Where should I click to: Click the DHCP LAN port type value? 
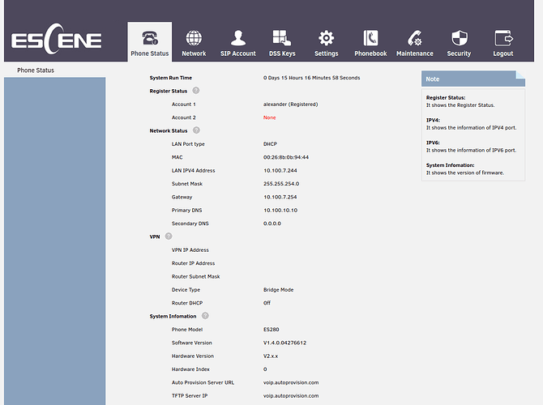pos(270,144)
